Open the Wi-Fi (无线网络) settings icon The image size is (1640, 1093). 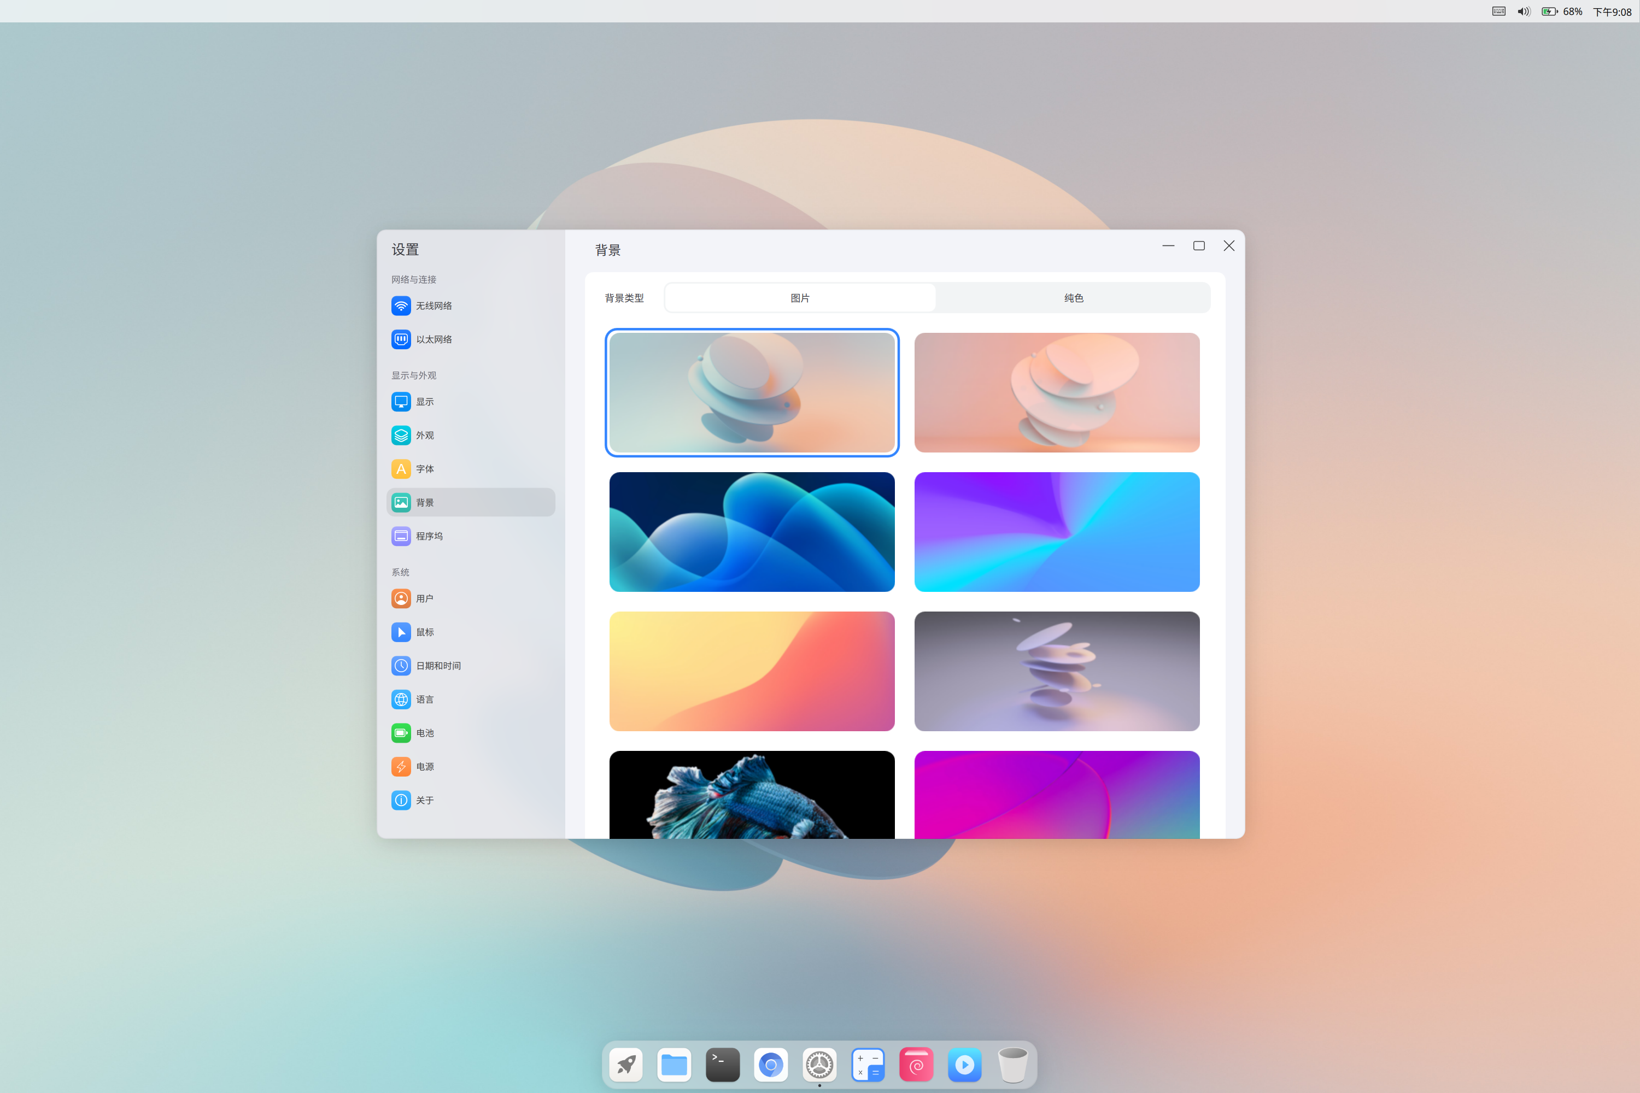click(401, 306)
